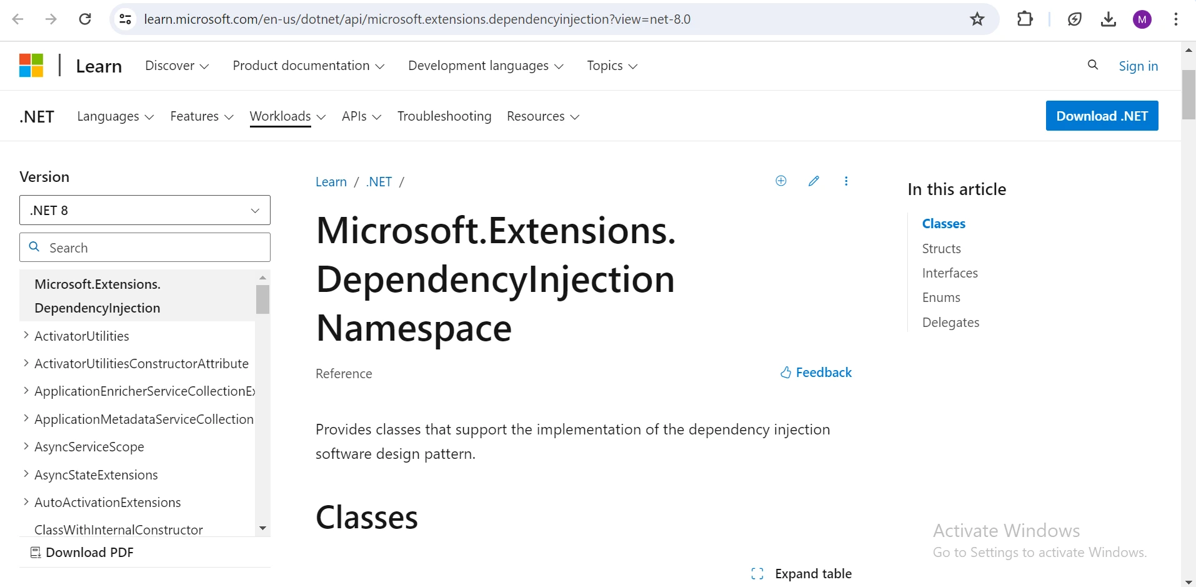The height and width of the screenshot is (587, 1196).
Task: Click the Download PDF icon
Action: pos(36,553)
